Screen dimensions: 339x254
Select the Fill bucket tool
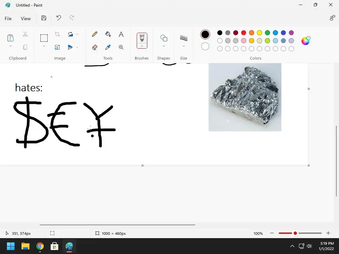tap(108, 34)
